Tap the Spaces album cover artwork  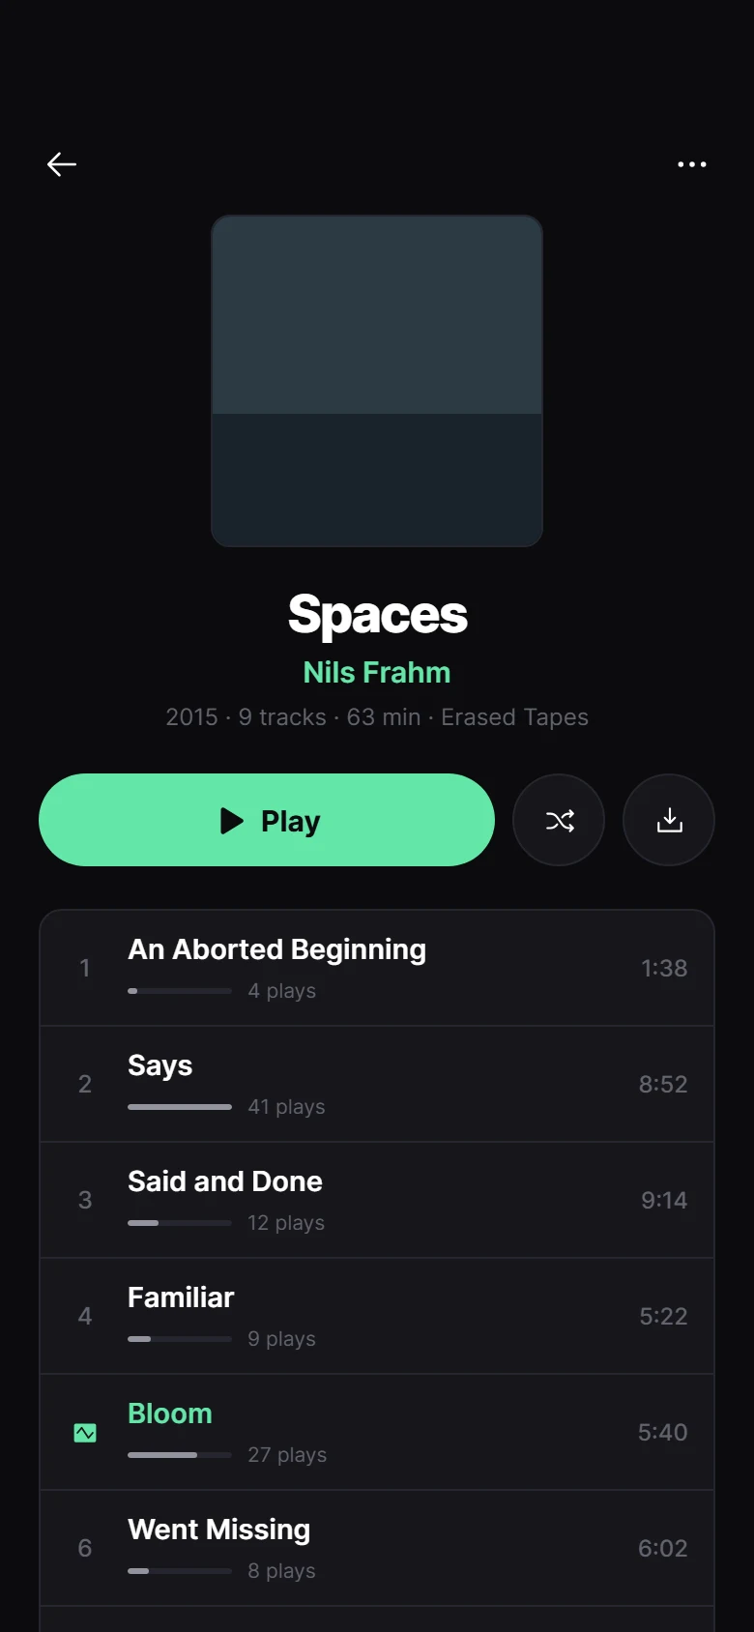[377, 381]
